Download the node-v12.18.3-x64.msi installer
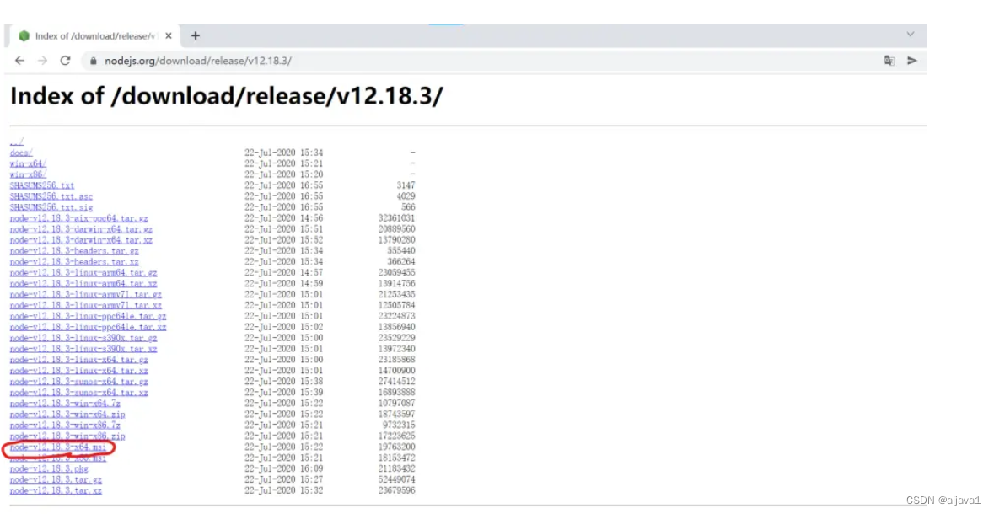The image size is (994, 514). pos(58,447)
